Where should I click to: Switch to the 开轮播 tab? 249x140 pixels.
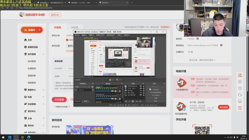click(74, 27)
